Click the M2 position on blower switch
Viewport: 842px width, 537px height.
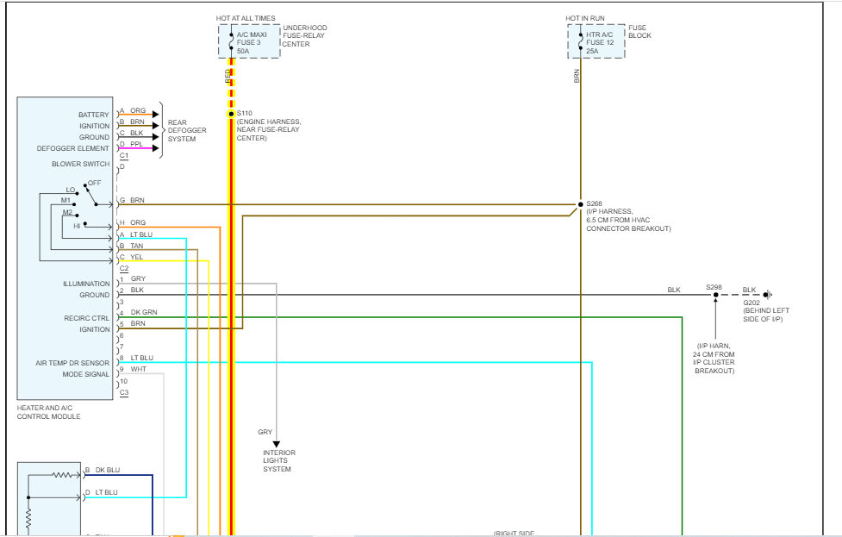point(67,212)
